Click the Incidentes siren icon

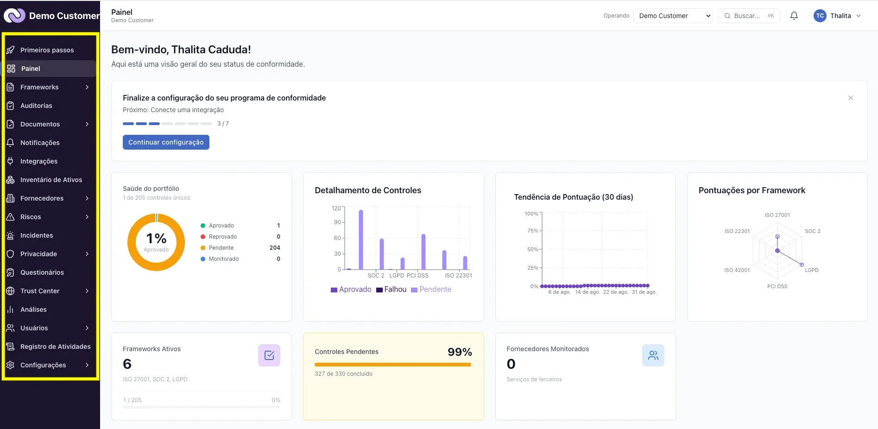pyautogui.click(x=10, y=235)
